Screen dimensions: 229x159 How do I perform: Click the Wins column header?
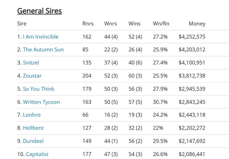click(135, 24)
